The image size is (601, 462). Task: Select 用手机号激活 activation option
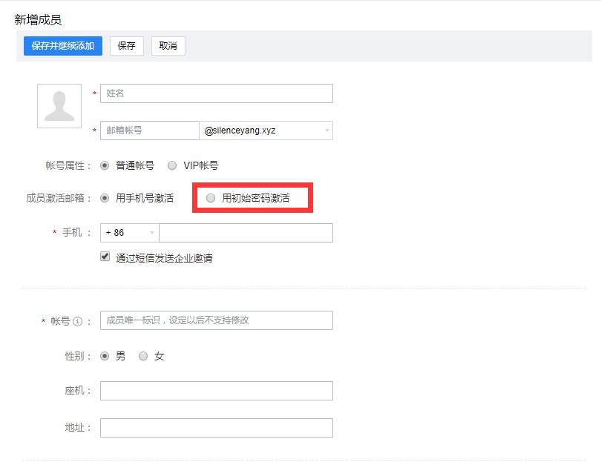[104, 197]
